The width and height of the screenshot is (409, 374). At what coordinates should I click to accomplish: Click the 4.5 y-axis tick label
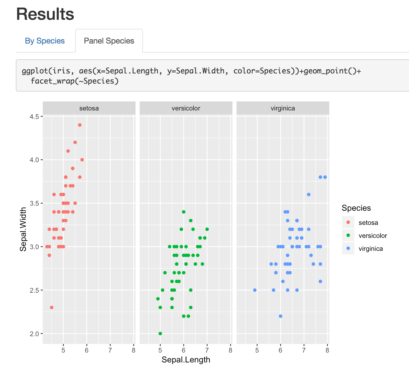(34, 116)
